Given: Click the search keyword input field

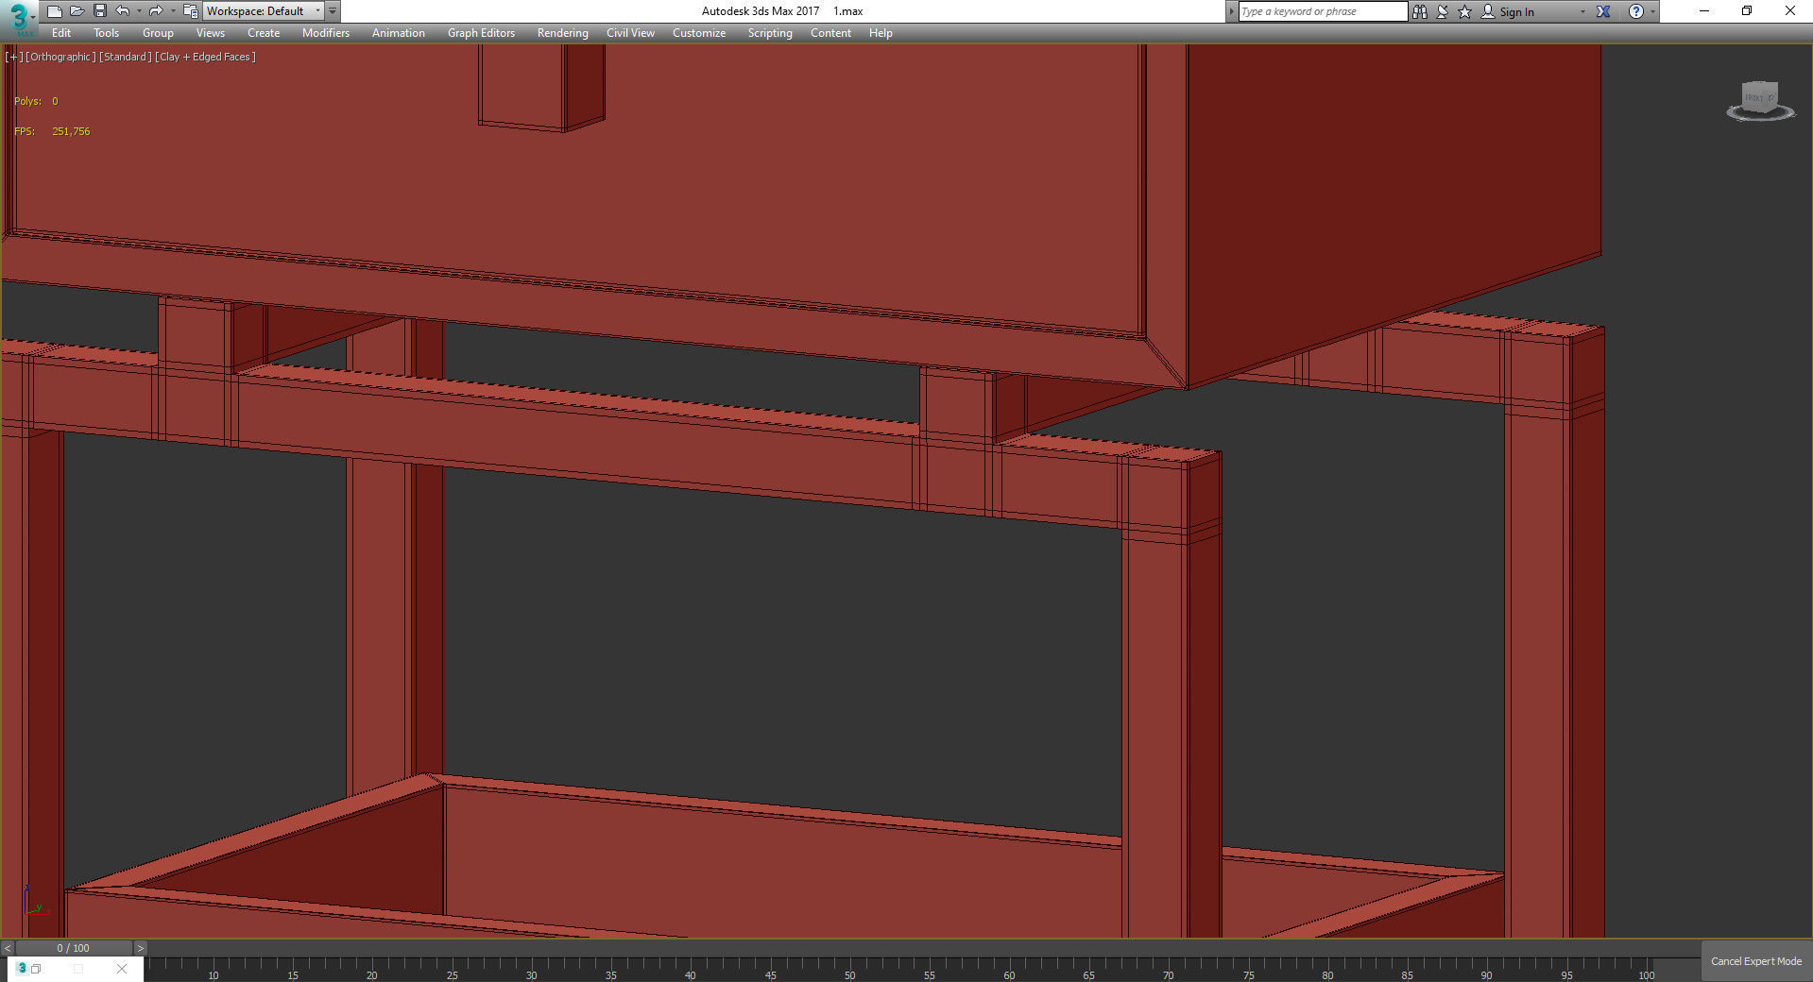Looking at the screenshot, I should [x=1323, y=11].
